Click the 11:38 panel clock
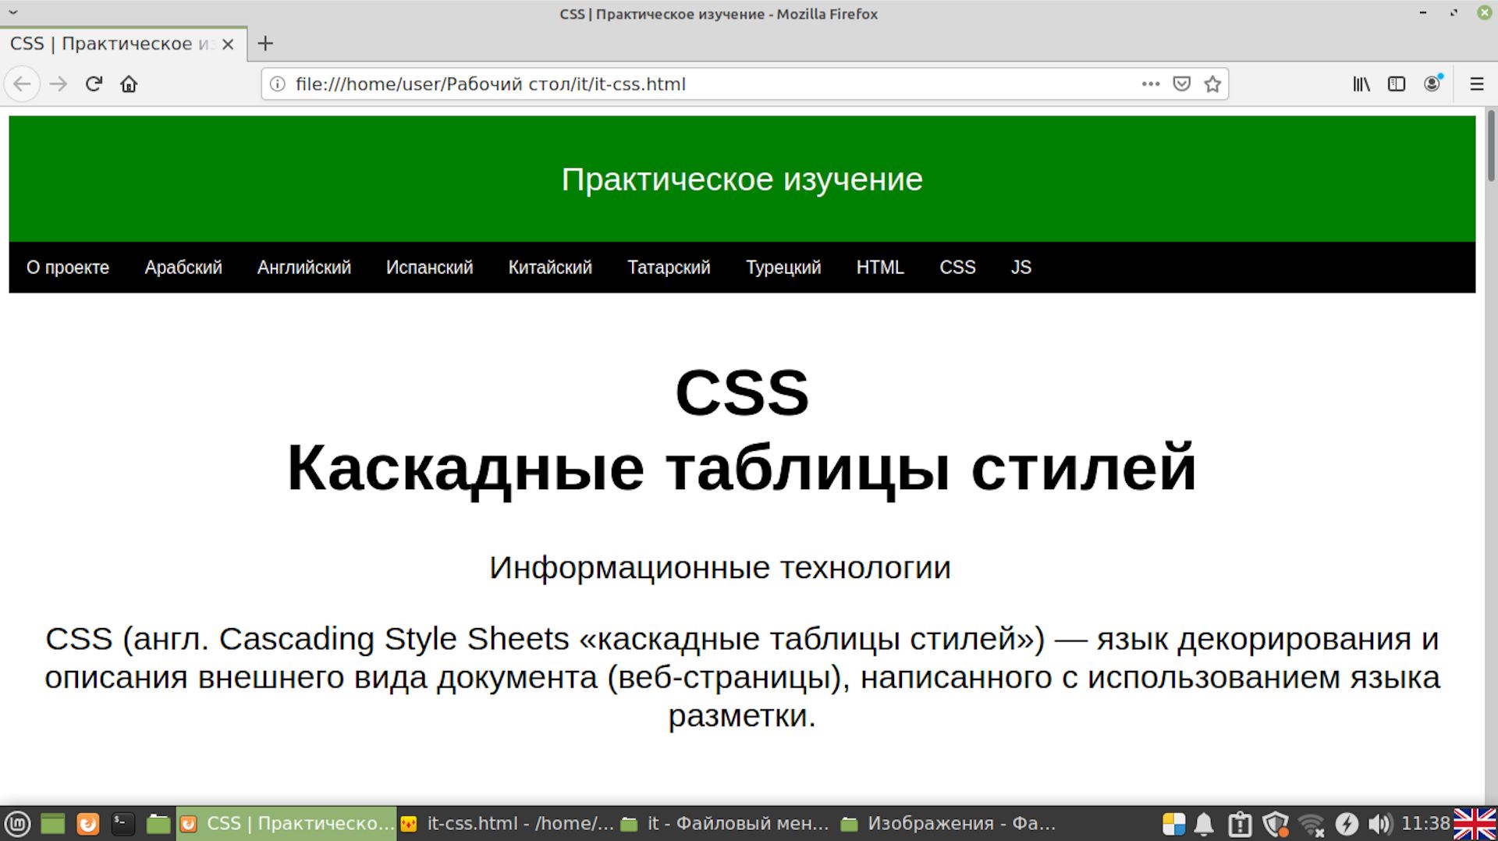This screenshot has width=1498, height=841. tap(1425, 824)
